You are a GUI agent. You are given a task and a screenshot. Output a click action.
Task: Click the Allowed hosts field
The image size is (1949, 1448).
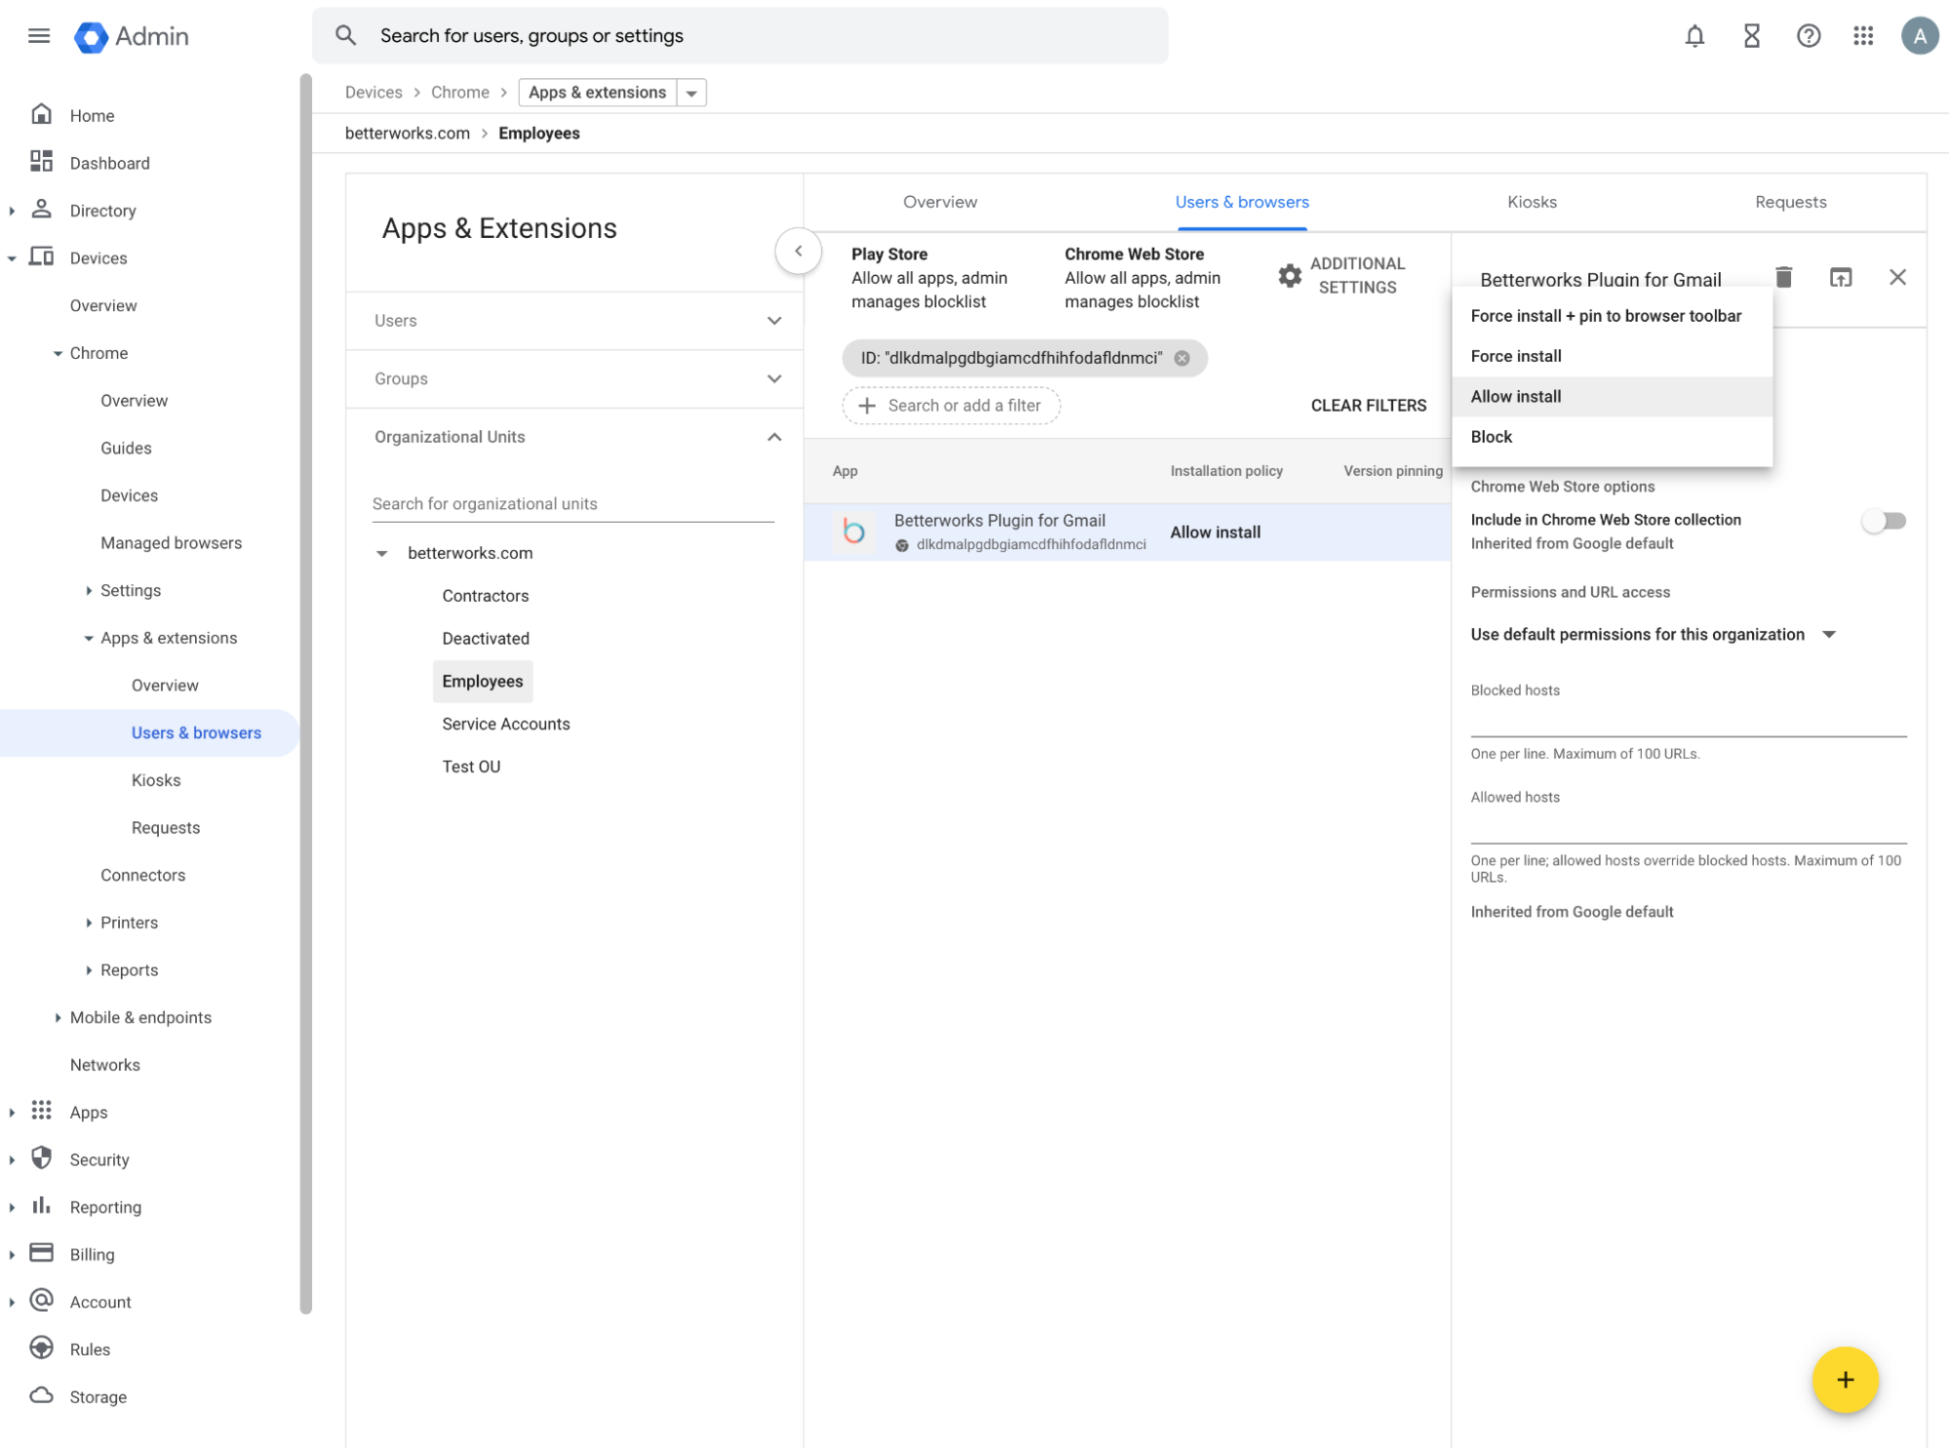pos(1687,827)
